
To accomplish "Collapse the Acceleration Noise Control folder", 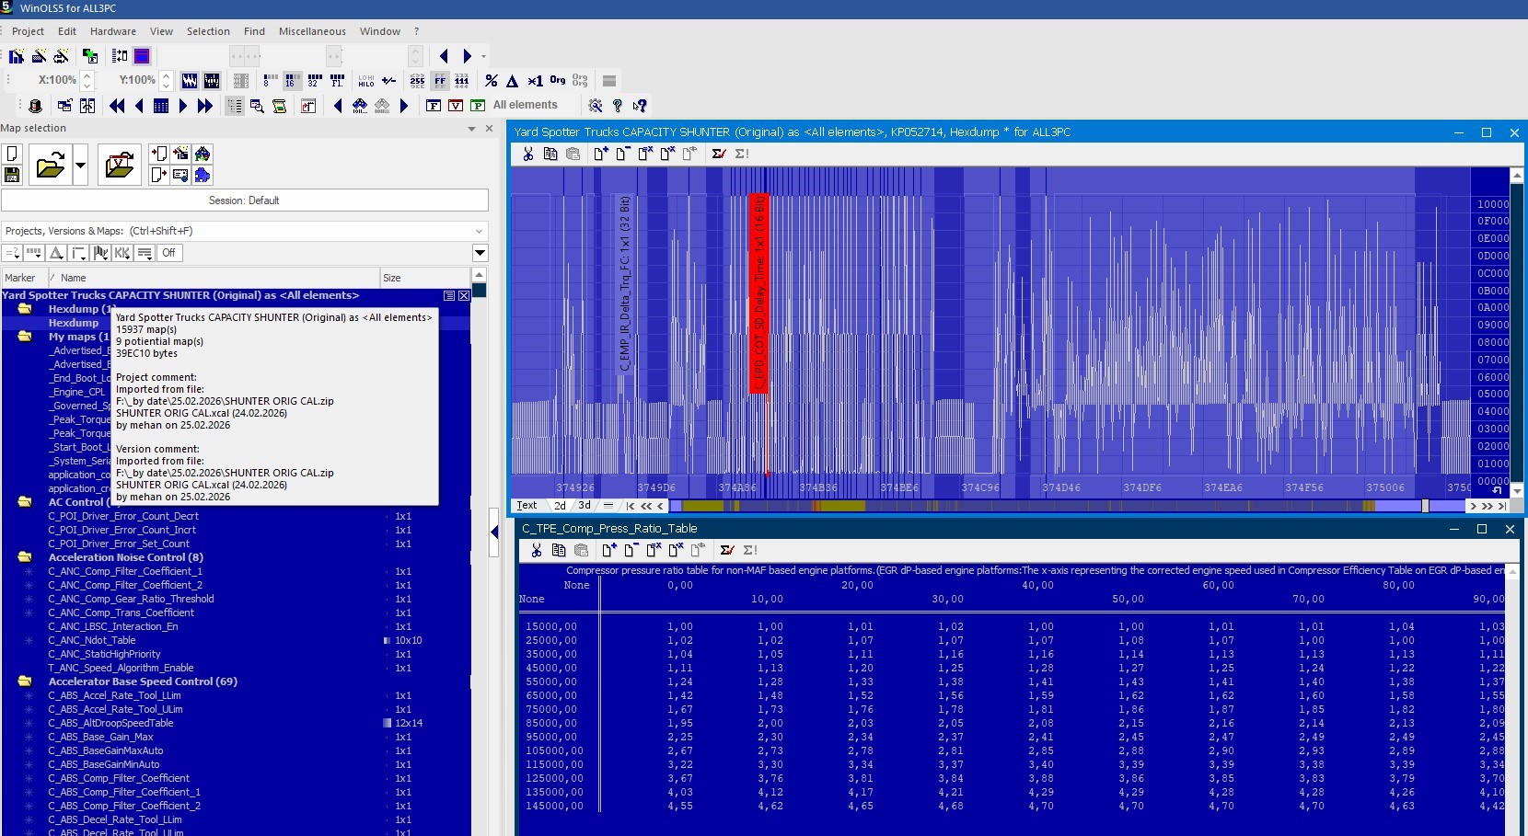I will 25,557.
